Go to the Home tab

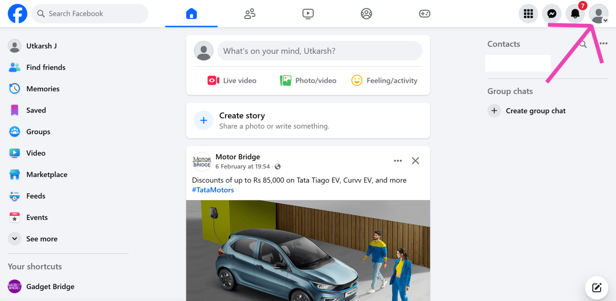click(191, 14)
